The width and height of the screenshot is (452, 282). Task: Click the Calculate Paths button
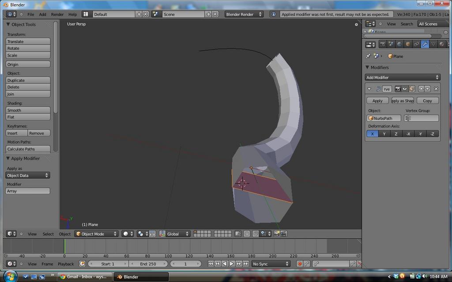(x=28, y=149)
